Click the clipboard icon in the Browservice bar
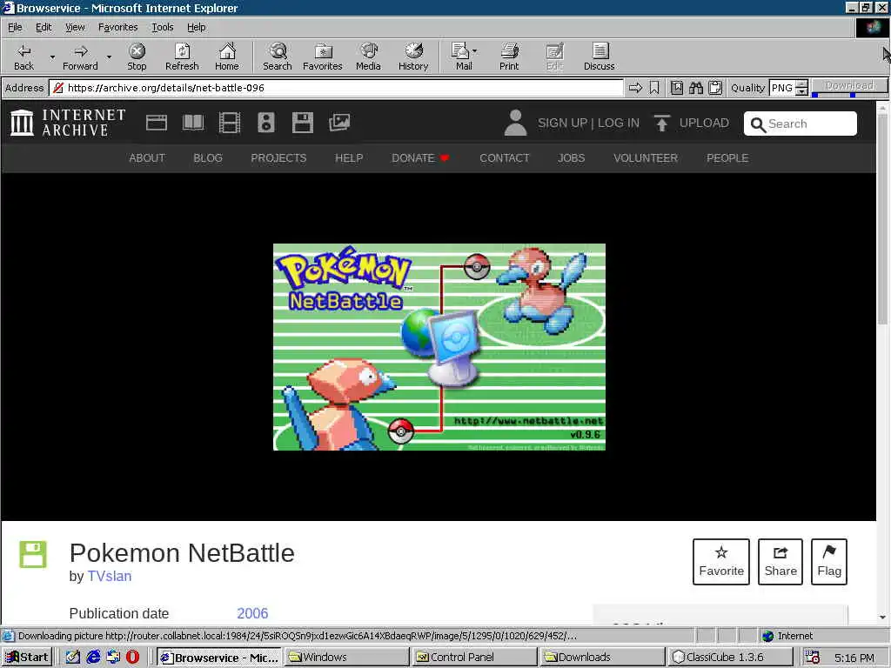This screenshot has height=668, width=891. 715,88
